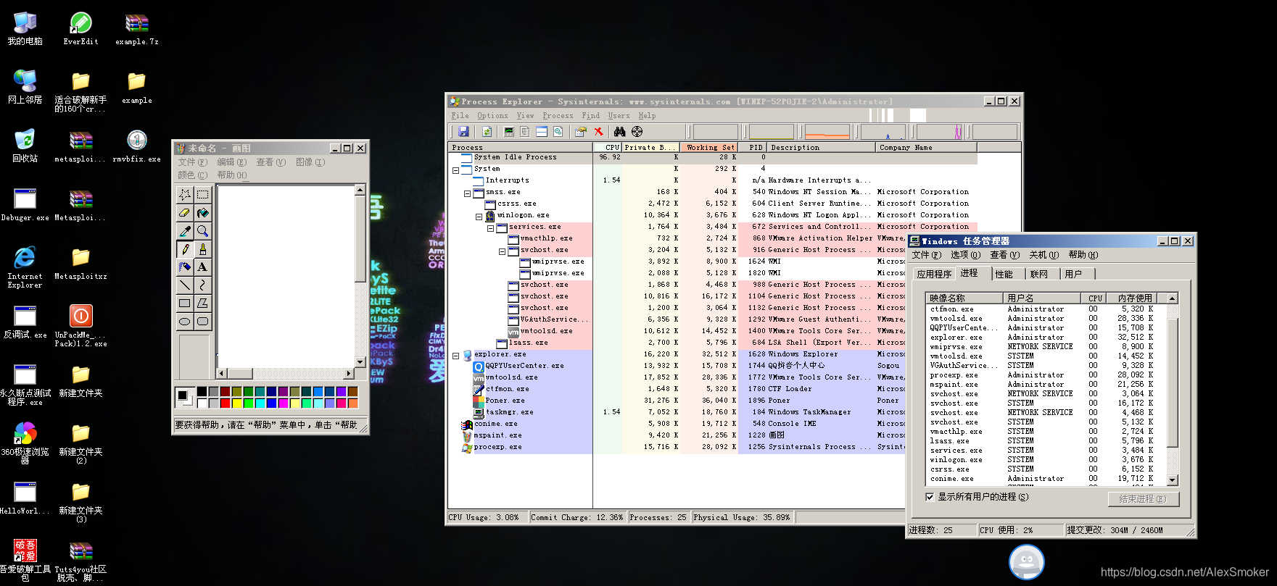1277x586 pixels.
Task: Collapse the winlogon.exe tree node
Action: pos(479,217)
